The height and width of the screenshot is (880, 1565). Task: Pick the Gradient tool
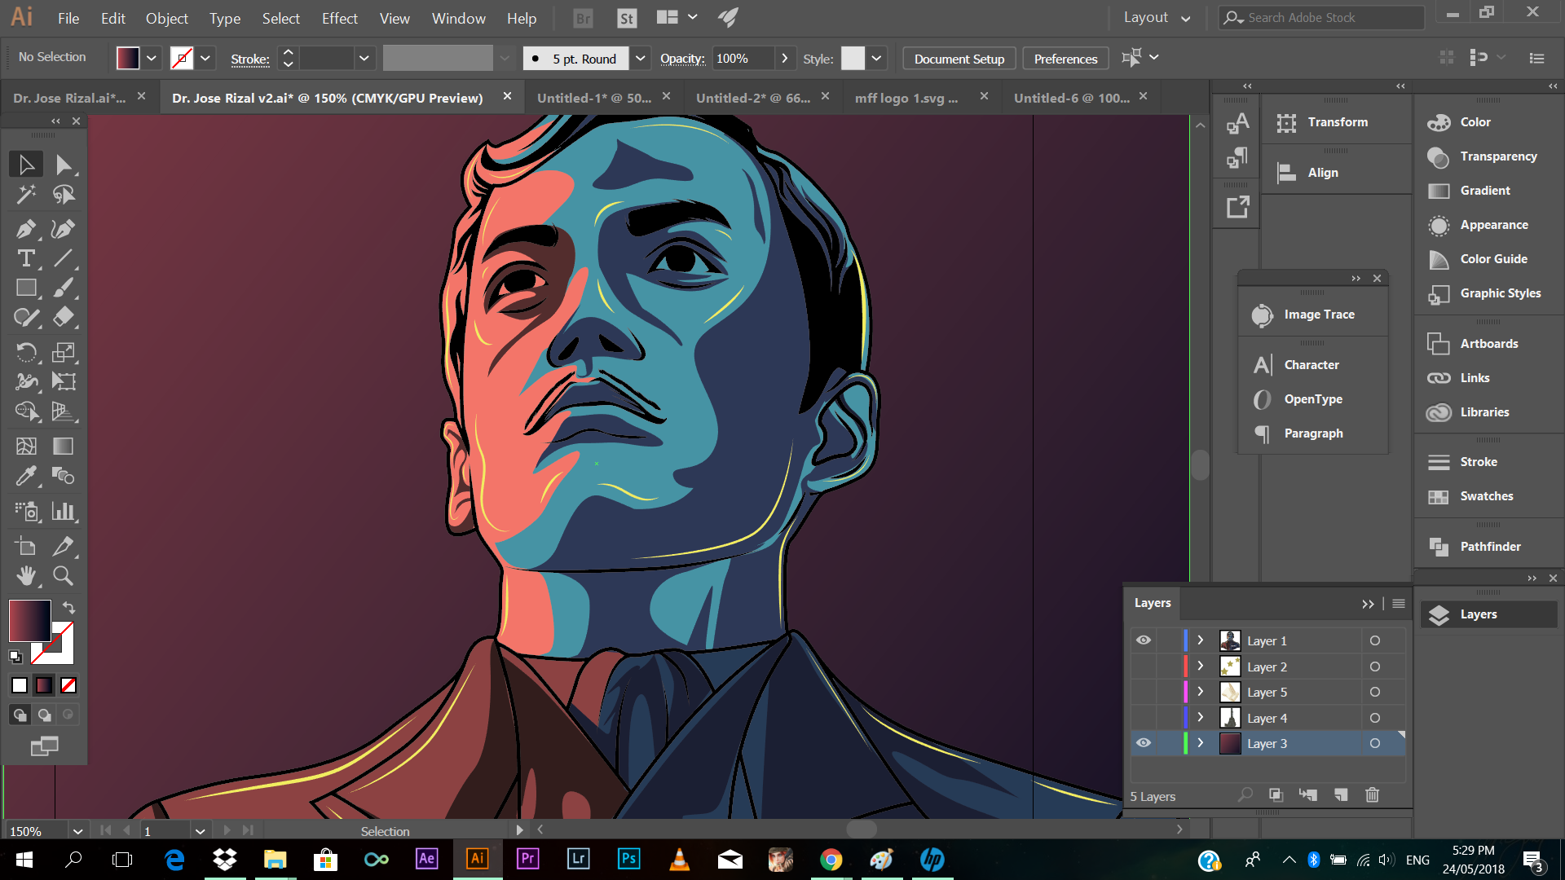tap(64, 446)
